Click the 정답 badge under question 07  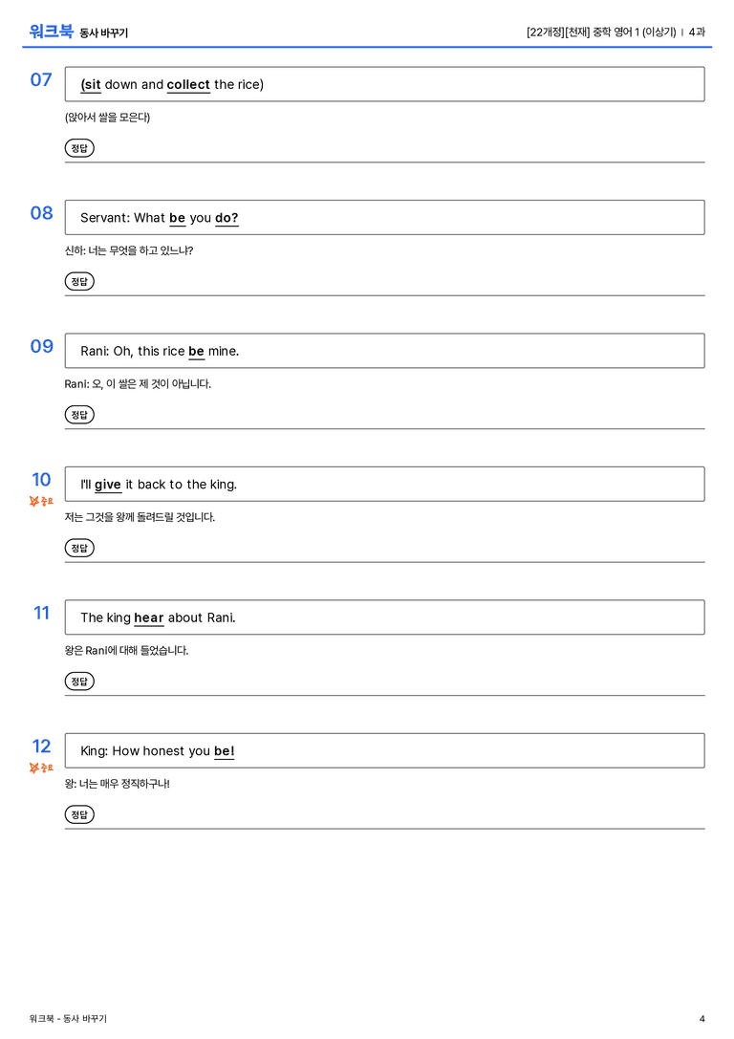[x=79, y=148]
